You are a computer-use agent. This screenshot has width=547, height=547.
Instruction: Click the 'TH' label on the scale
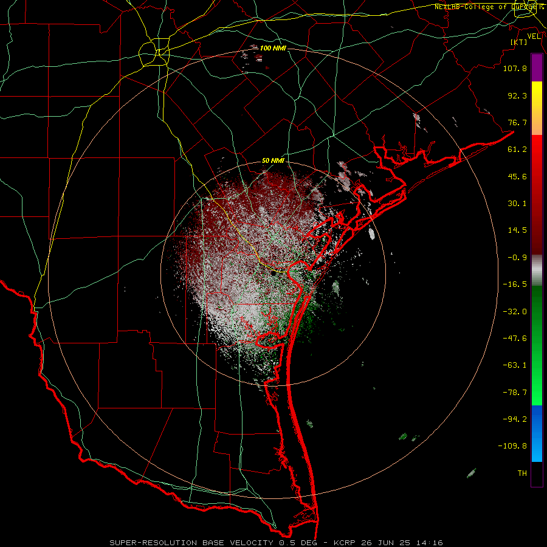point(522,473)
